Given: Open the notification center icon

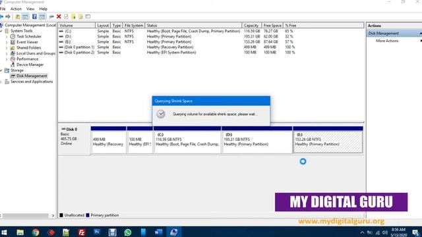Looking at the screenshot, I should 415,232.
